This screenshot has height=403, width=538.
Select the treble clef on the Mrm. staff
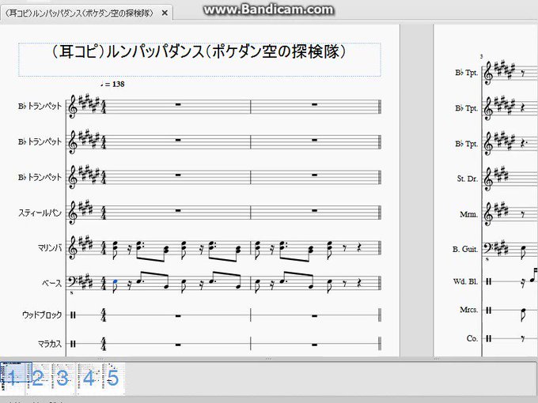coord(488,214)
